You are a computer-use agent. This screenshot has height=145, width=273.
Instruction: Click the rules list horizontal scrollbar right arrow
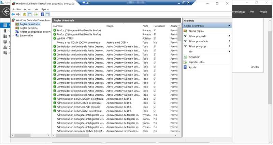pos(175,135)
